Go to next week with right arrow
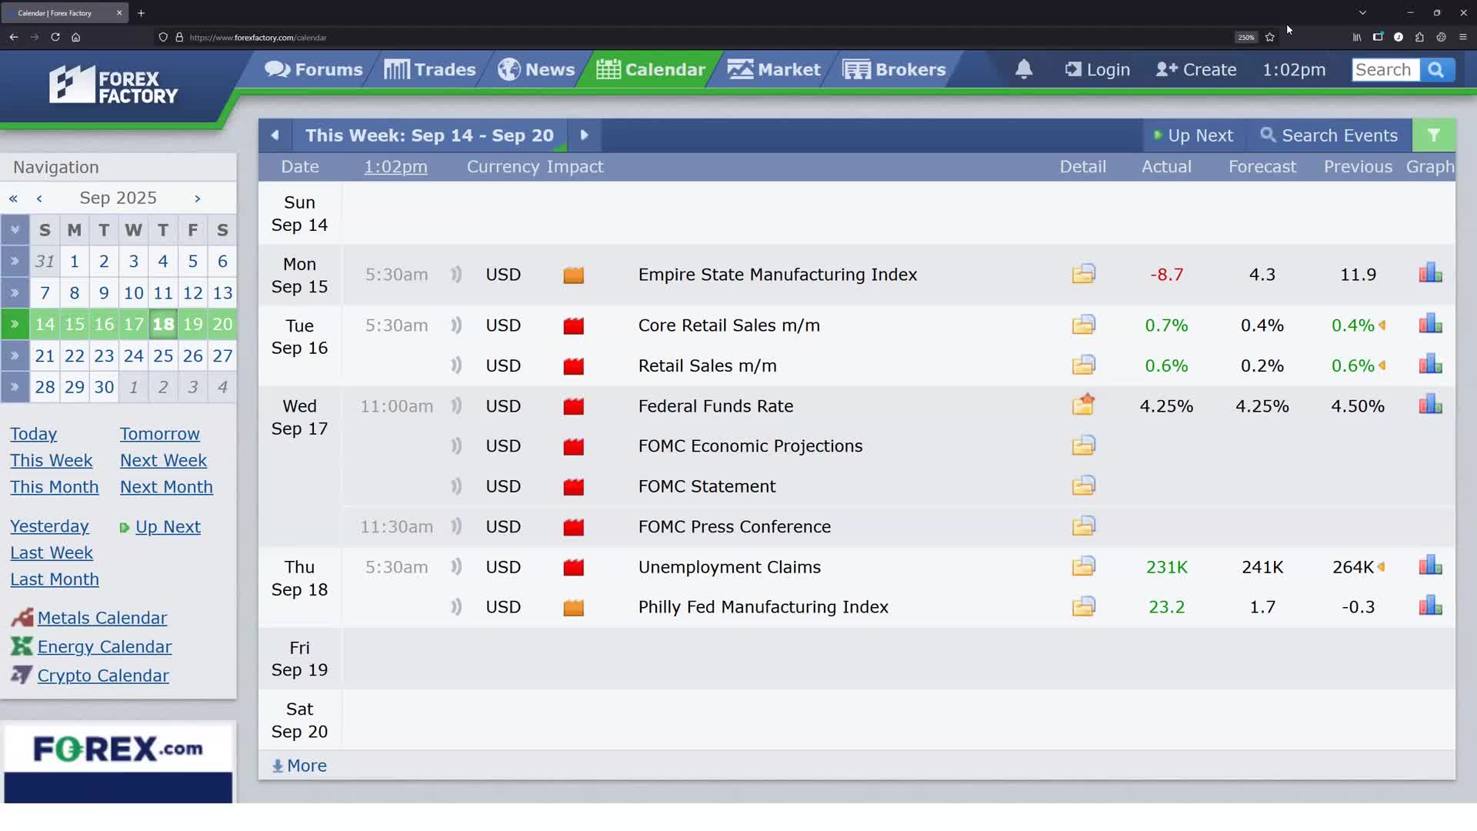This screenshot has width=1477, height=831. (584, 135)
